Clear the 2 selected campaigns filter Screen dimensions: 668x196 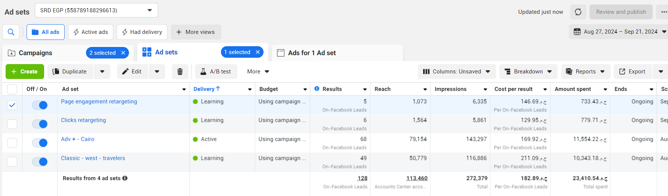[123, 53]
